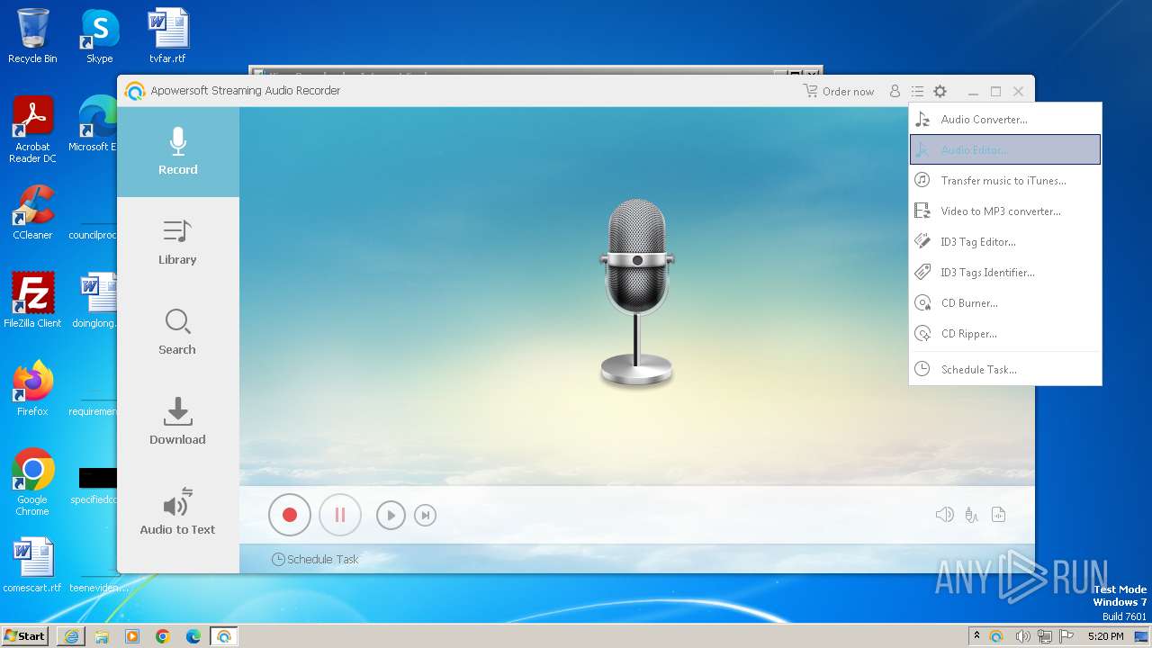Open the user account icon
Image resolution: width=1152 pixels, height=648 pixels.
pos(895,91)
